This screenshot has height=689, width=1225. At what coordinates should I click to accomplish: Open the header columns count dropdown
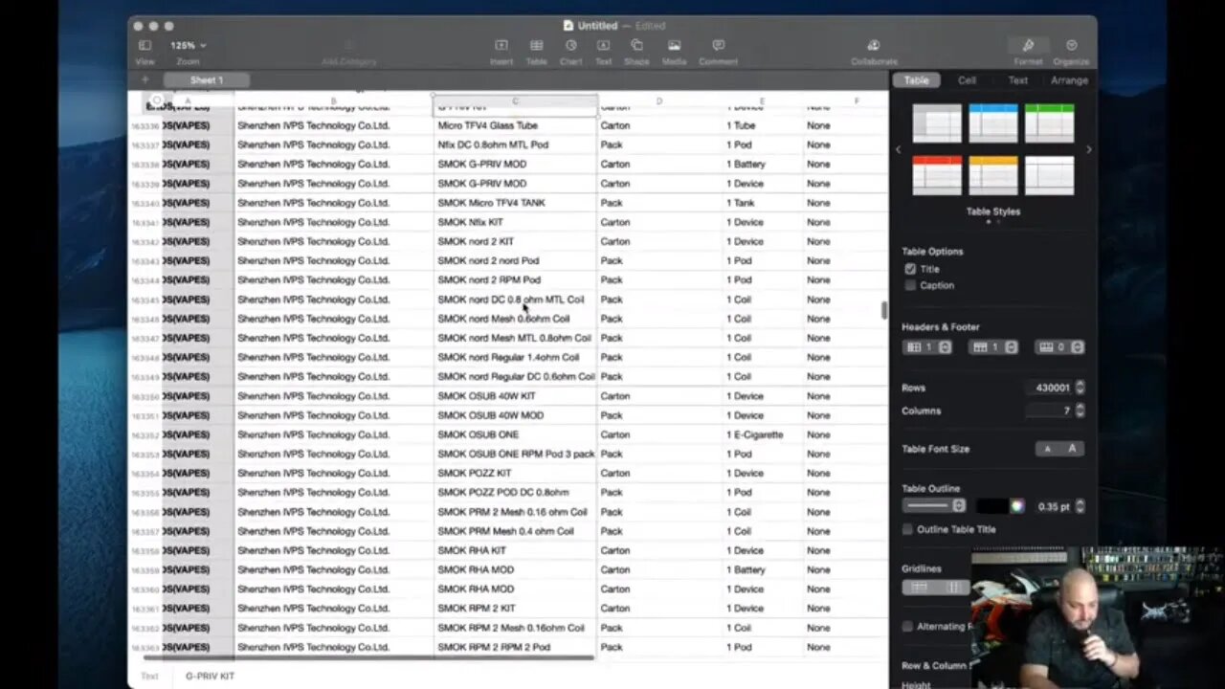click(928, 347)
